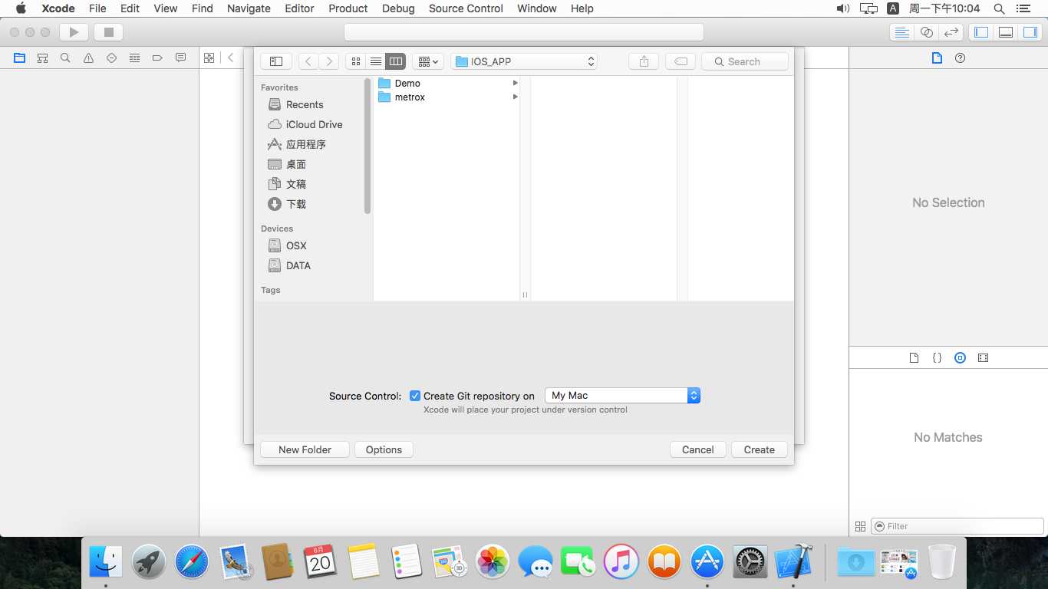
Task: Uncheck Create Git repository on checkbox
Action: tap(415, 396)
